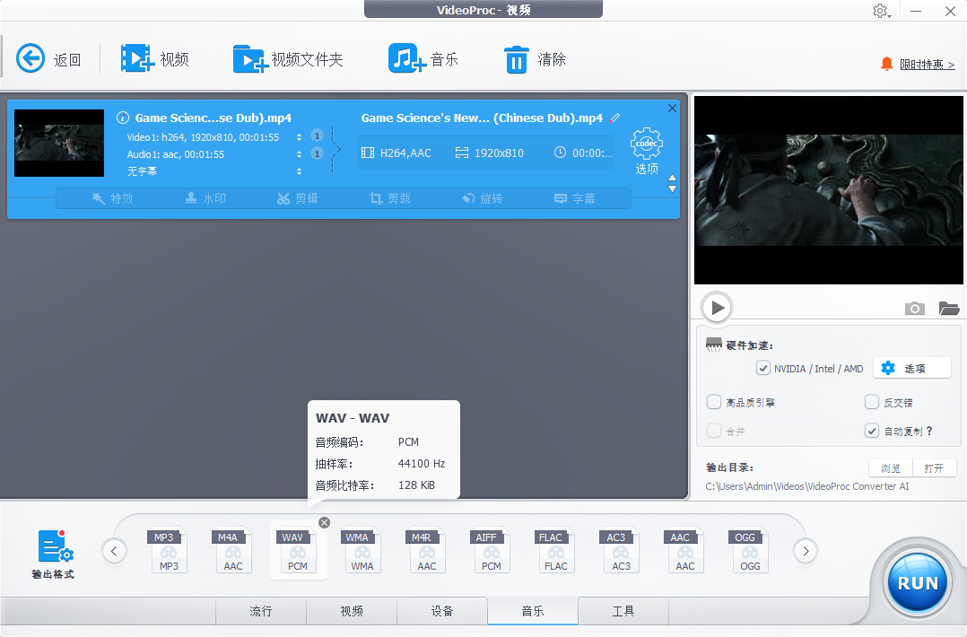Select the MP3 output format icon
Screen dimensions: 967x637
170,548
